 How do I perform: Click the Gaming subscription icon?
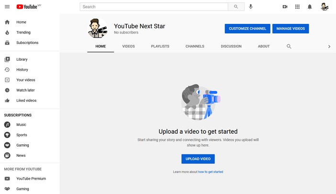7,145
